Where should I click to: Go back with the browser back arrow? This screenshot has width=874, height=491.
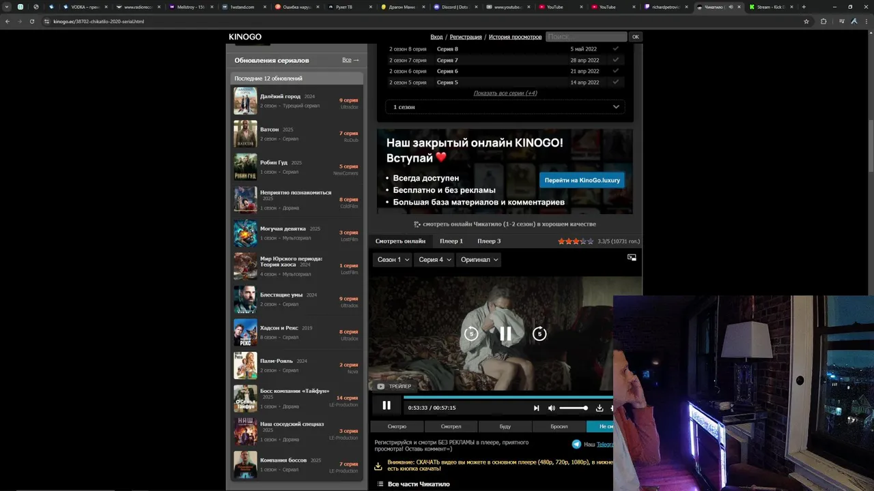pos(8,21)
